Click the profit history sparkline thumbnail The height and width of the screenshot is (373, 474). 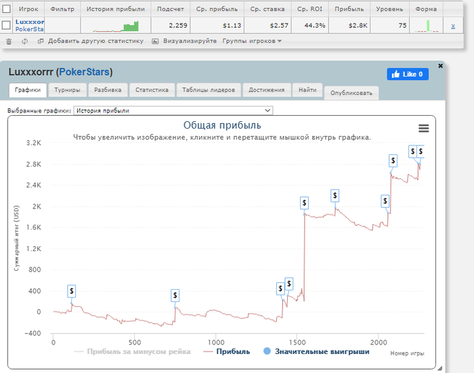point(116,26)
